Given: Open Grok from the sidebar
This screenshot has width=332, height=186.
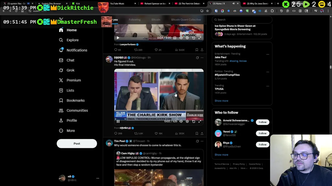Looking at the screenshot, I should coord(67,70).
